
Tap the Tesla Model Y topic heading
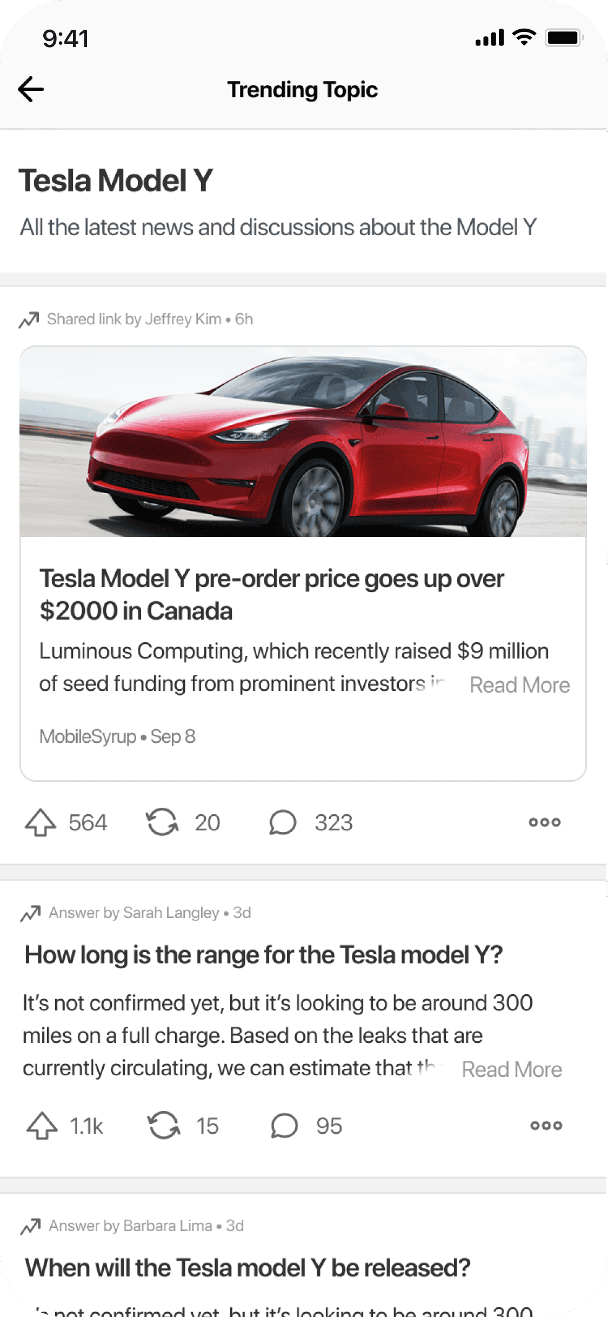[x=116, y=181]
